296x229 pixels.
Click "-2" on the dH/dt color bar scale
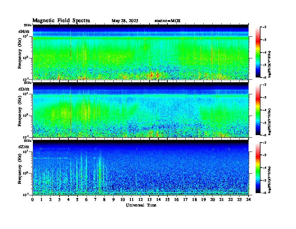265,27
